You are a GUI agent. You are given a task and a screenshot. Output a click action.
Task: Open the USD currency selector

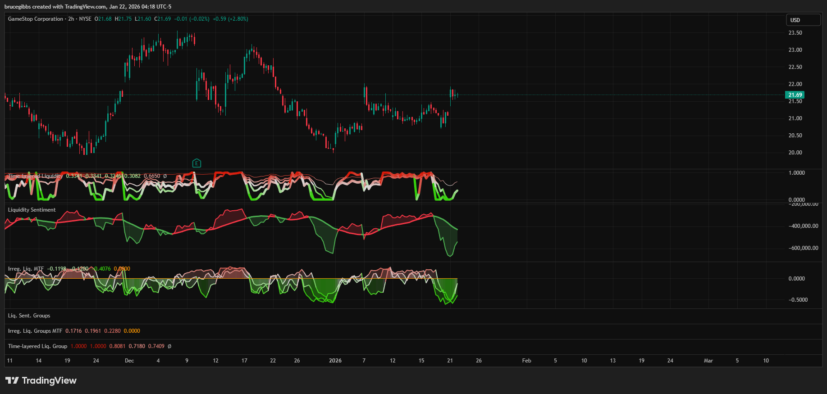coord(803,20)
